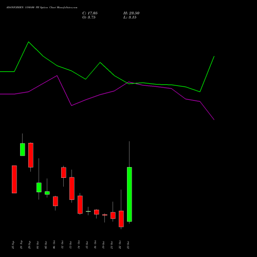Click the 06 Oct date label
The height and width of the screenshot is (257, 257).
pos(54,245)
